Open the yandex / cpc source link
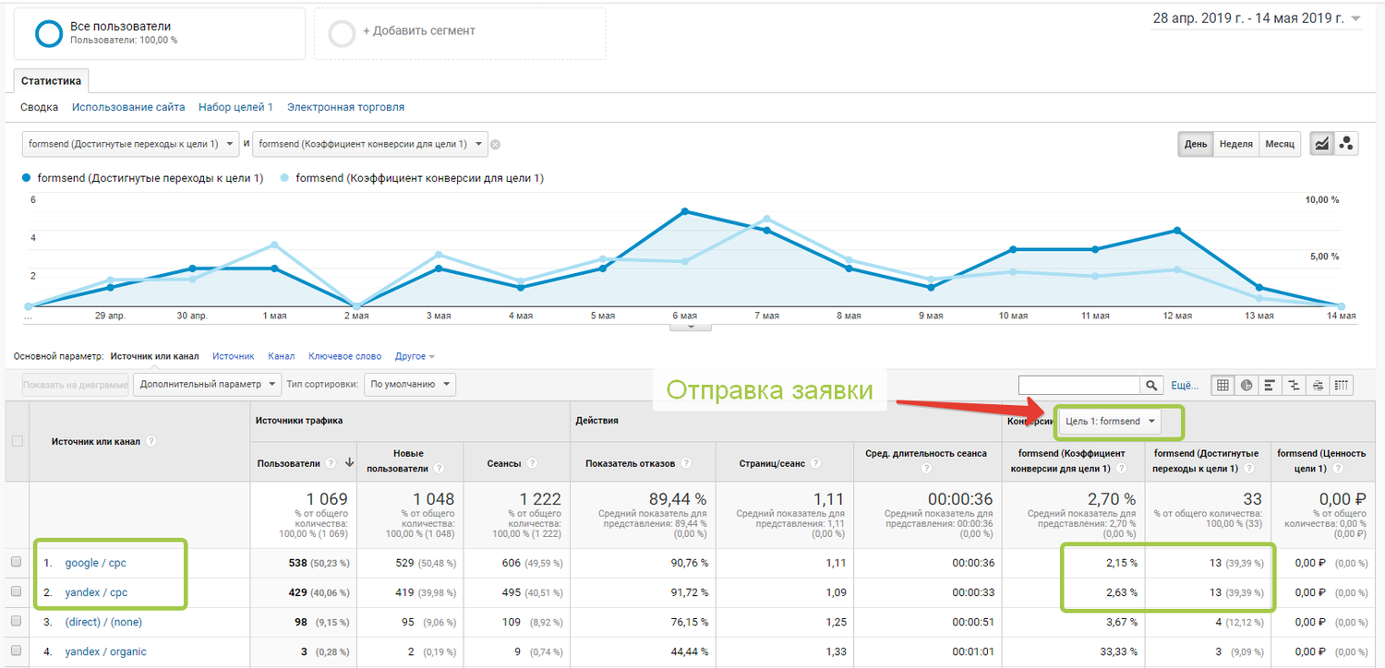Viewport: 1385px width, 668px height. pos(96,592)
